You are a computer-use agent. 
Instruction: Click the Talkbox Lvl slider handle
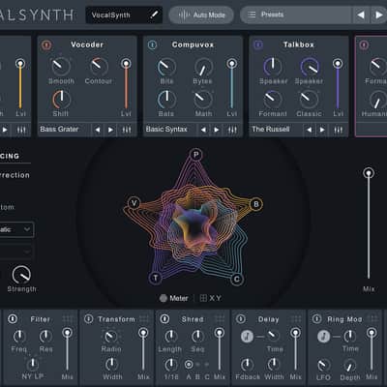338,63
